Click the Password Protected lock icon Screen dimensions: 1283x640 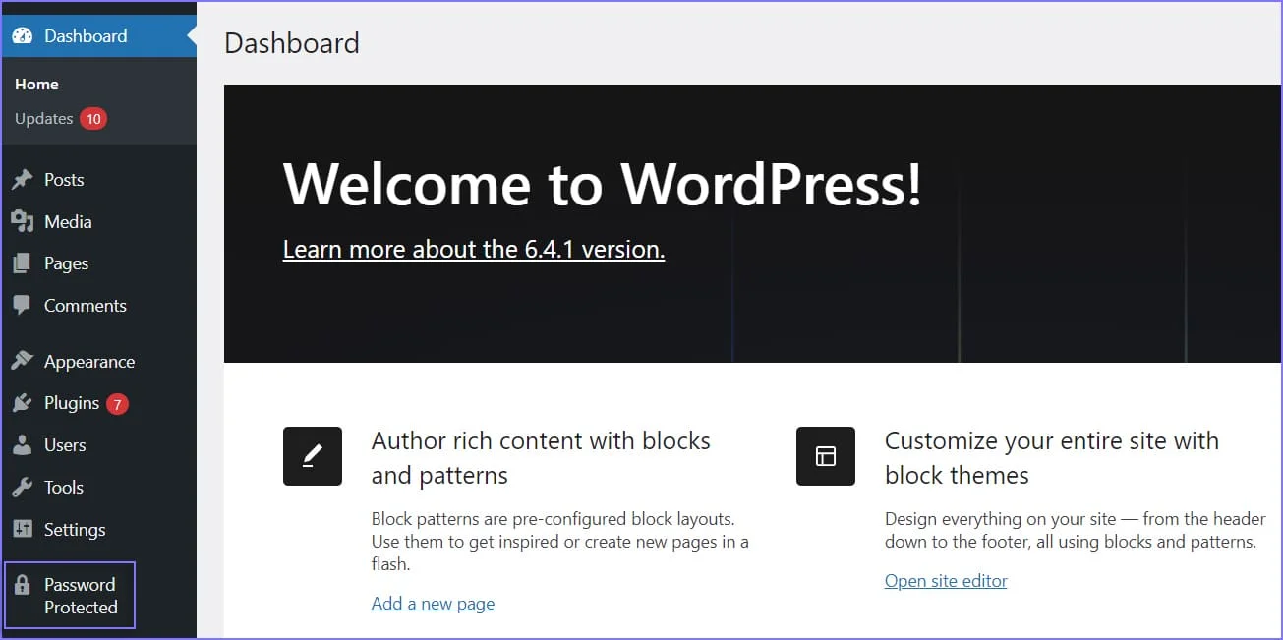point(24,584)
